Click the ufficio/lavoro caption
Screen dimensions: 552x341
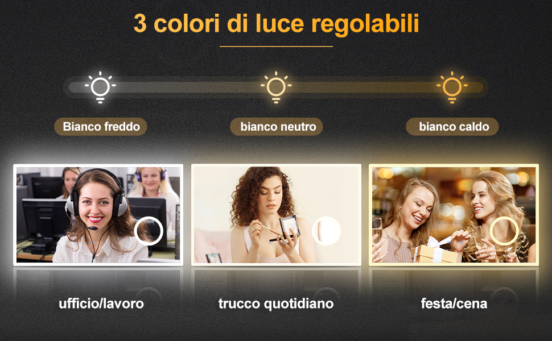[101, 303]
